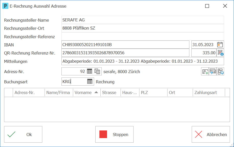234x147 pixels.
Task: Click the 'Mitteilungen' label
Action: pos(16,61)
